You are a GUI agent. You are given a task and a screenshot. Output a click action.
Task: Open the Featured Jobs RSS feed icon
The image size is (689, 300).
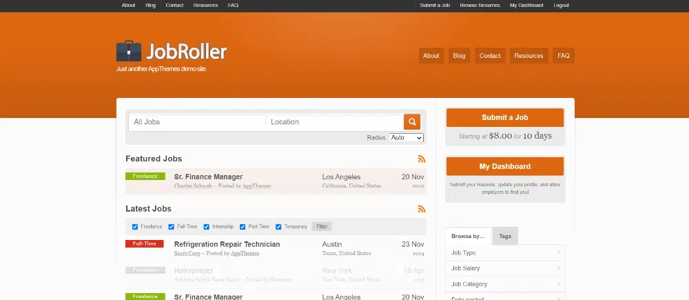pyautogui.click(x=422, y=159)
